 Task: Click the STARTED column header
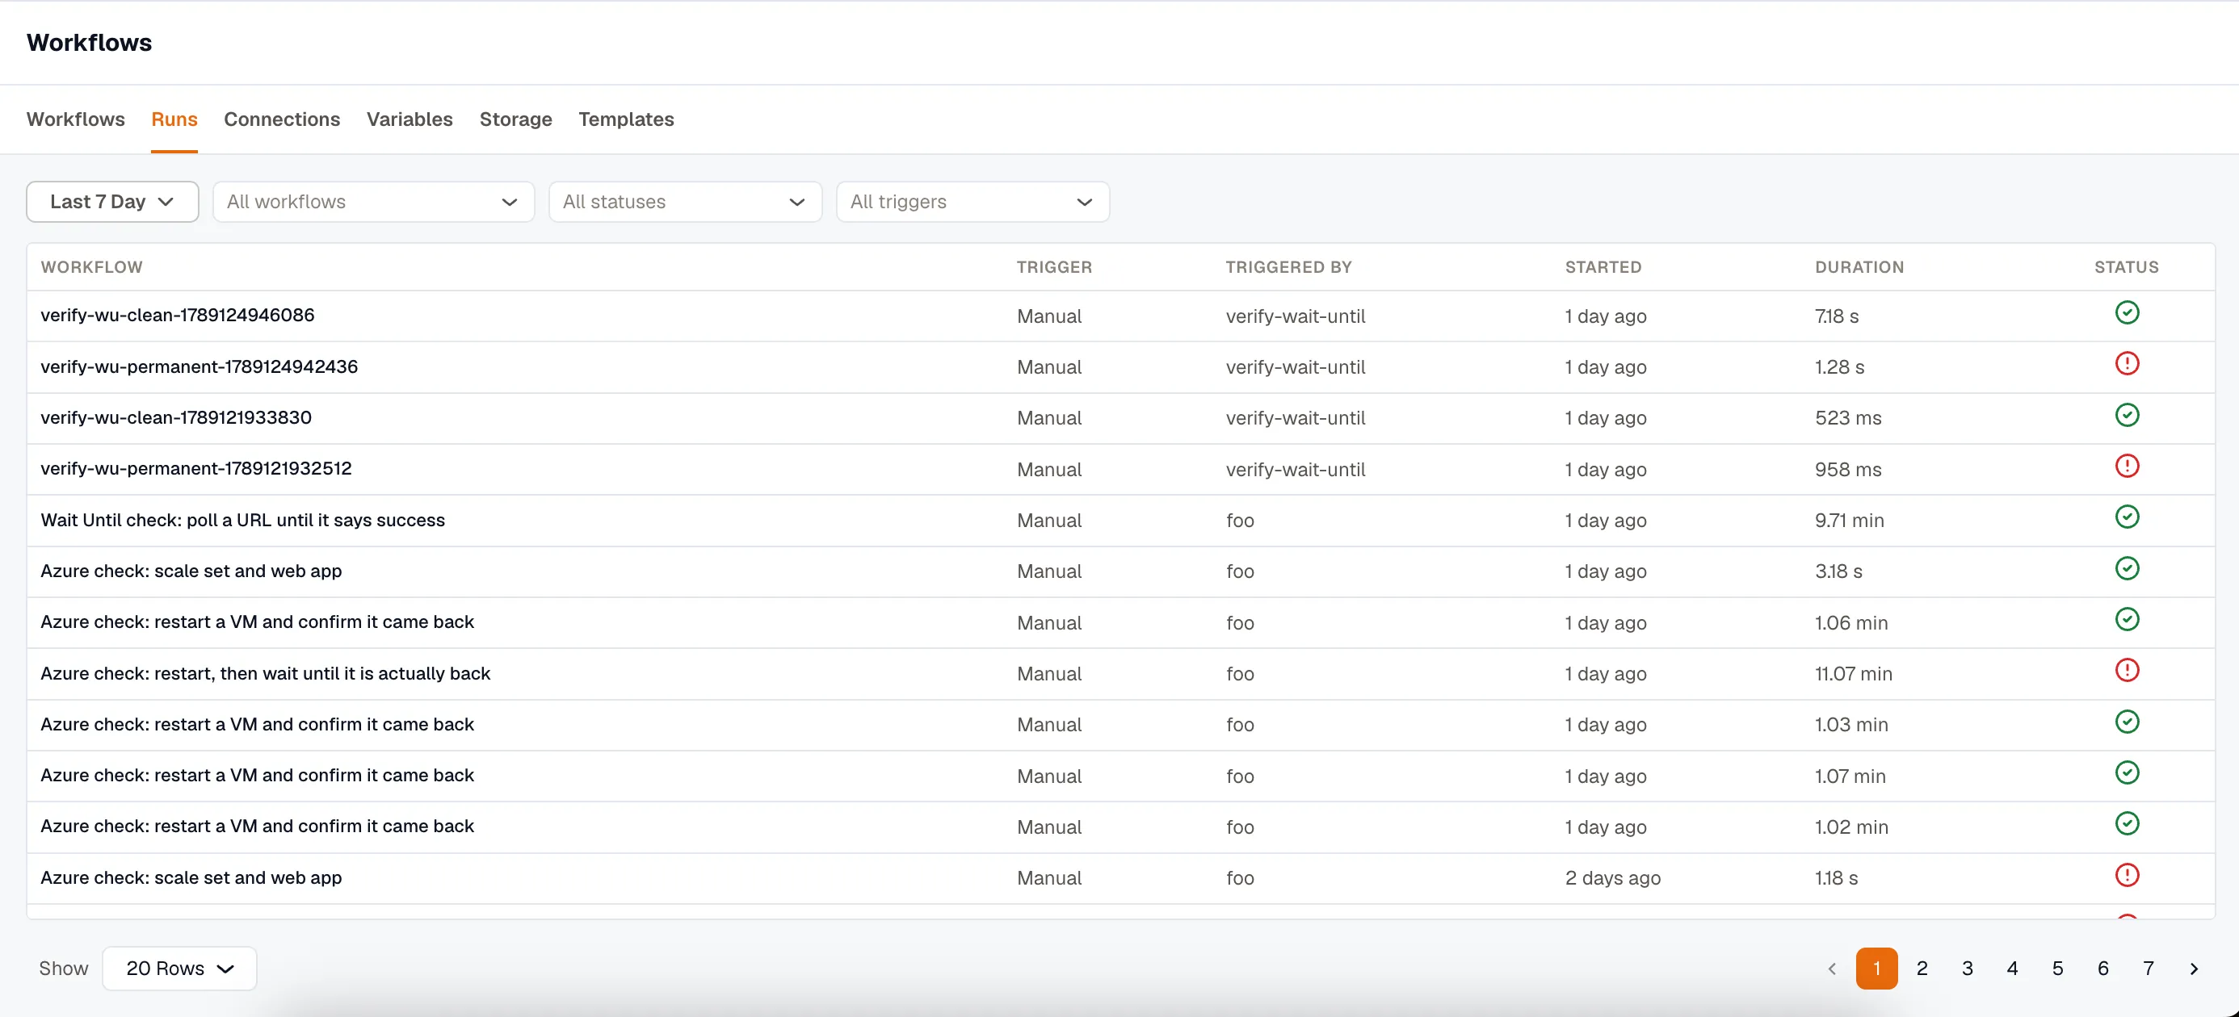tap(1603, 266)
